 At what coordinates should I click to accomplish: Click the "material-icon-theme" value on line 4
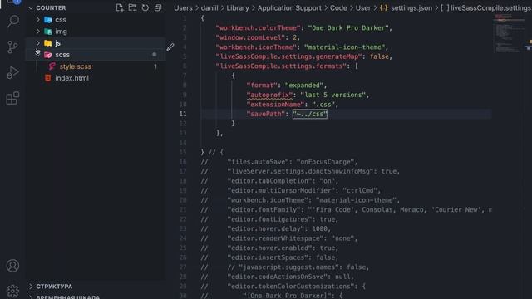coord(344,47)
